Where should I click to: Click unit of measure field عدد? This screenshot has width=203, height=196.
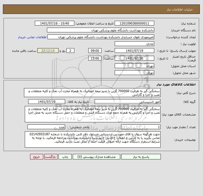pos(46,127)
